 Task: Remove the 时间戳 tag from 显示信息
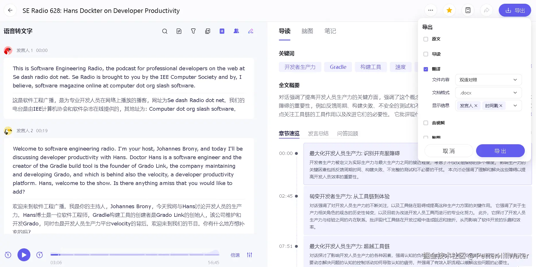[x=501, y=106]
